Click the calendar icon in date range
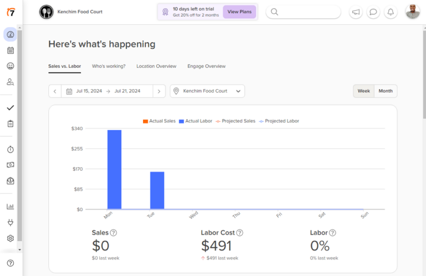Screen dimensions: 426x276 click(69, 91)
